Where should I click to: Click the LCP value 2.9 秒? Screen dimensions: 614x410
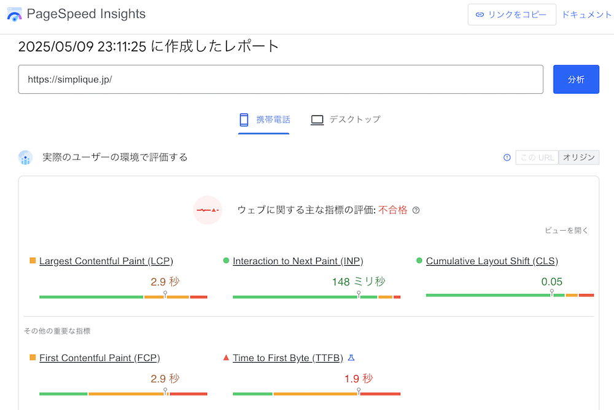[165, 282]
